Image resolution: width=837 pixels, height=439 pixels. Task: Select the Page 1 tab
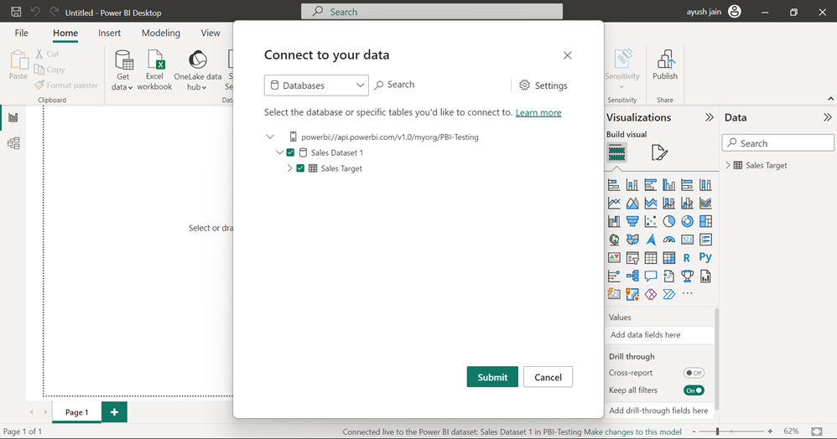pyautogui.click(x=77, y=412)
